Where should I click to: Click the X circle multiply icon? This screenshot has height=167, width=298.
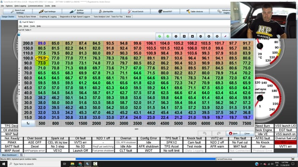pyautogui.click(x=217, y=36)
